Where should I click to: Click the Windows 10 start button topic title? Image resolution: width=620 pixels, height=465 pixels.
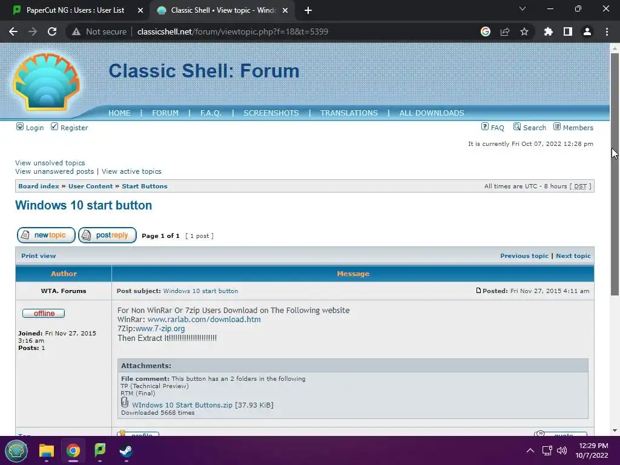pyautogui.click(x=84, y=205)
